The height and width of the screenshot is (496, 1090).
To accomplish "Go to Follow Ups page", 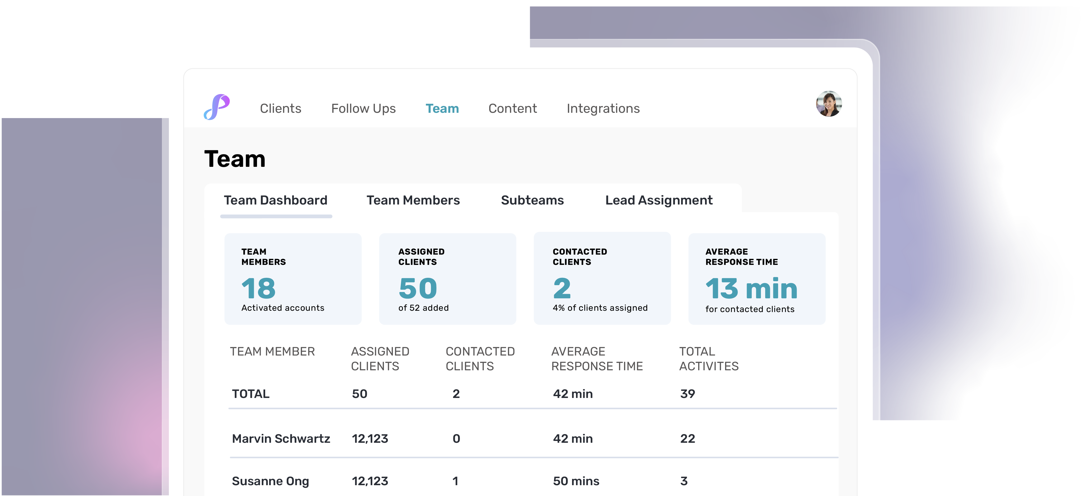I will (363, 109).
